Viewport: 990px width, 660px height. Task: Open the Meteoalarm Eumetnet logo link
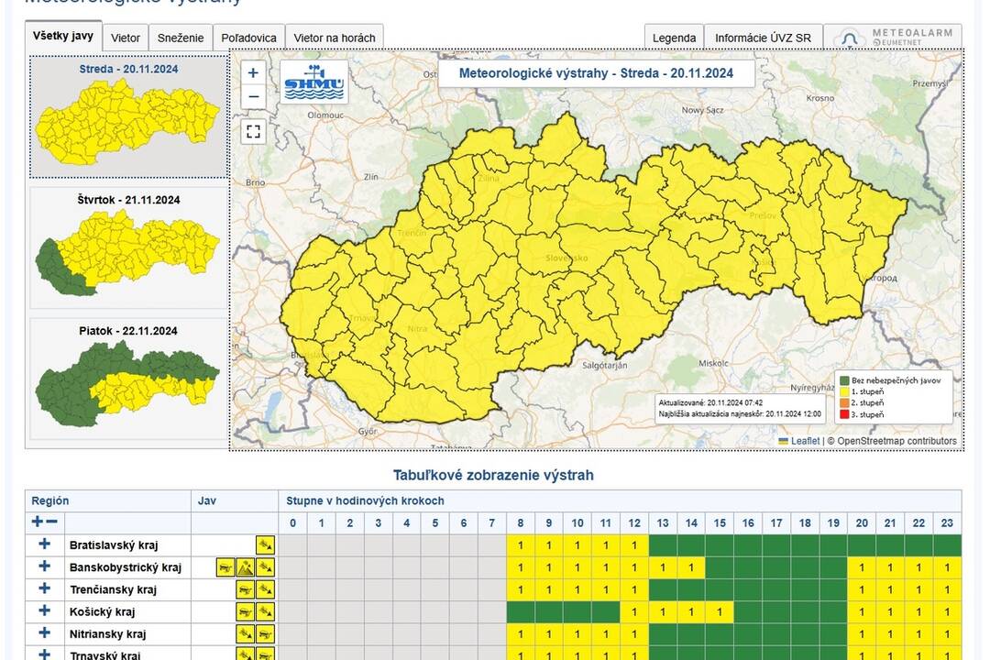(893, 38)
